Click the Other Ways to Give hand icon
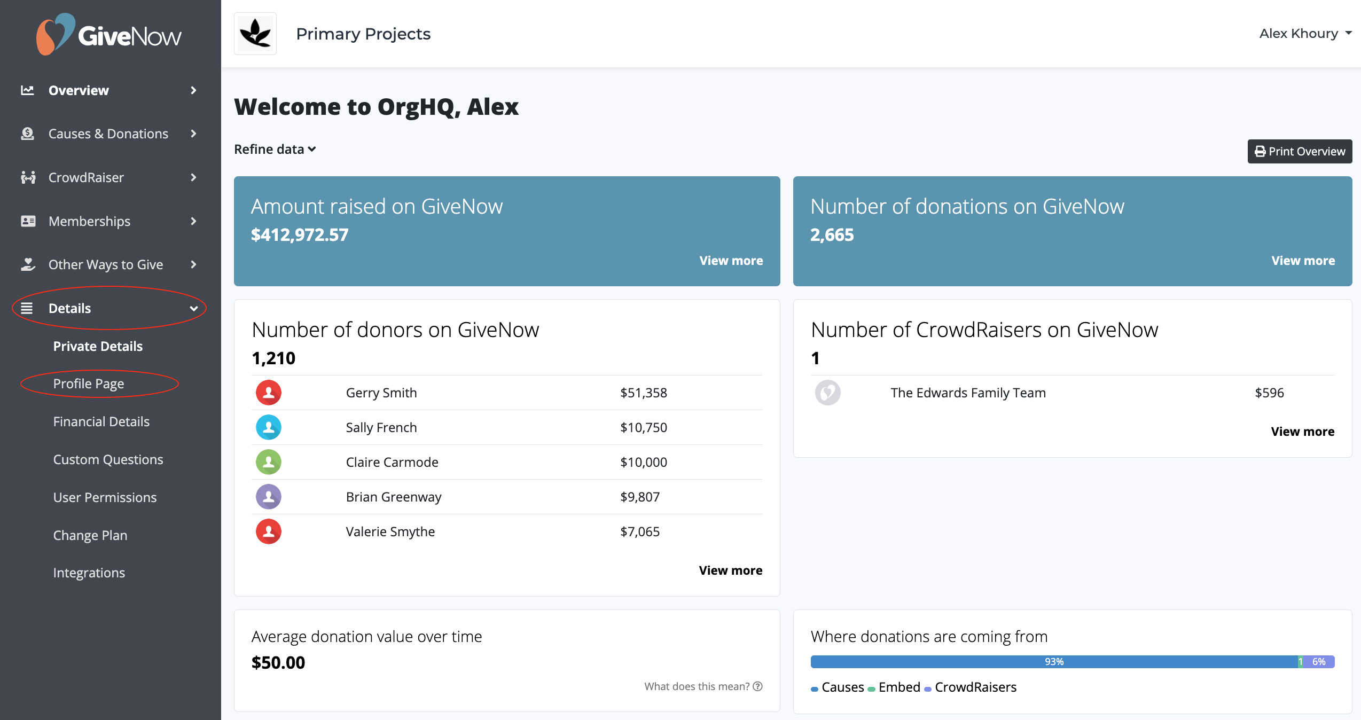 tap(28, 264)
